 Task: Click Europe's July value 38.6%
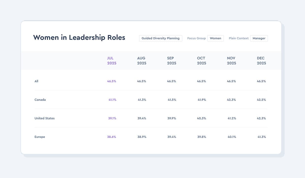tap(112, 137)
